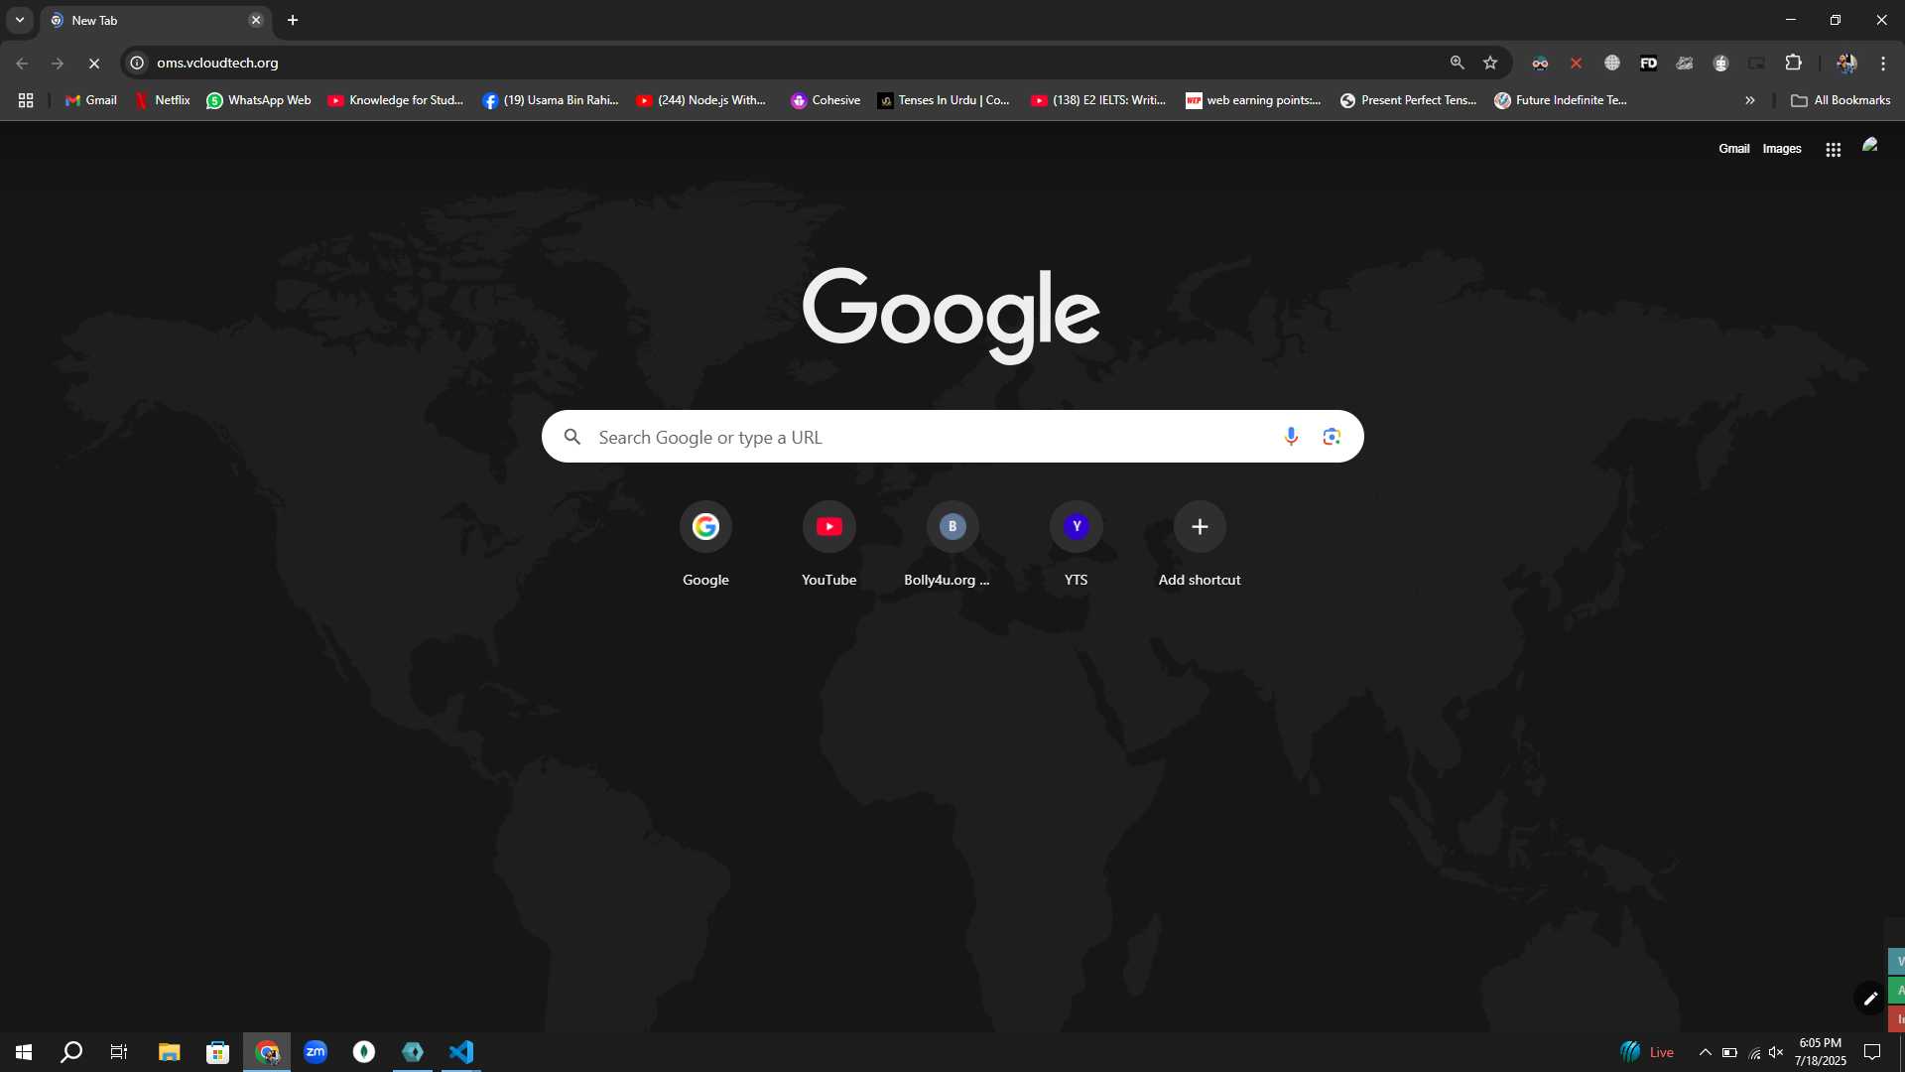This screenshot has width=1905, height=1072.
Task: Go back to the previous page
Action: (22, 63)
